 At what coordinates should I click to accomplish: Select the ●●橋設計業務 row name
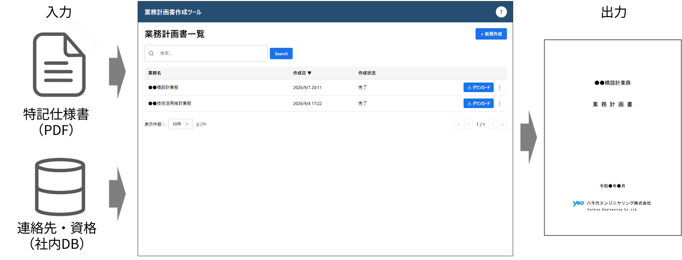(163, 88)
